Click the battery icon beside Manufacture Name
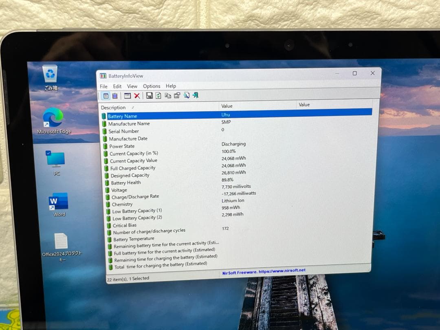440x330 pixels. (x=104, y=124)
